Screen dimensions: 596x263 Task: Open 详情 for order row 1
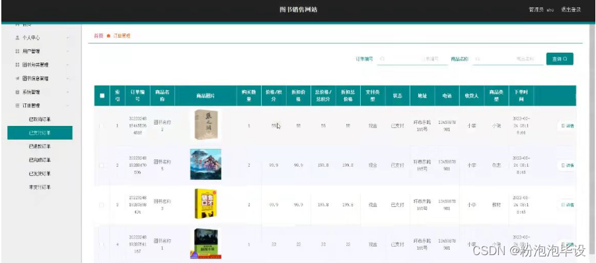pyautogui.click(x=568, y=126)
